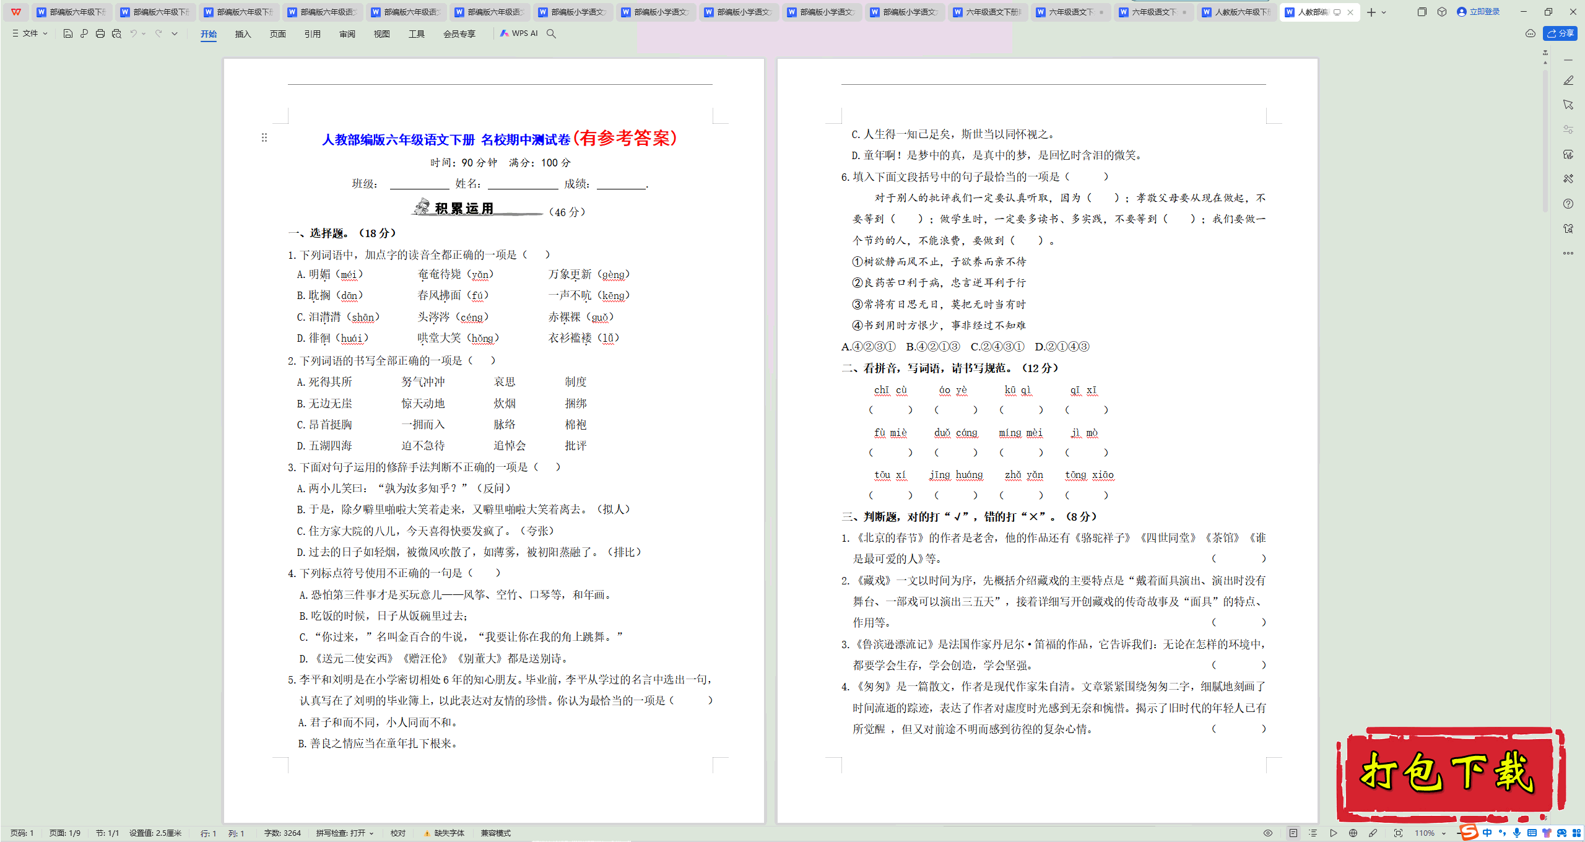This screenshot has height=842, width=1585.
Task: Click the WPS home logo icon
Action: coord(16,12)
